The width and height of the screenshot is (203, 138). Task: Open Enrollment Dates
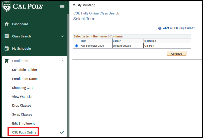(25, 79)
